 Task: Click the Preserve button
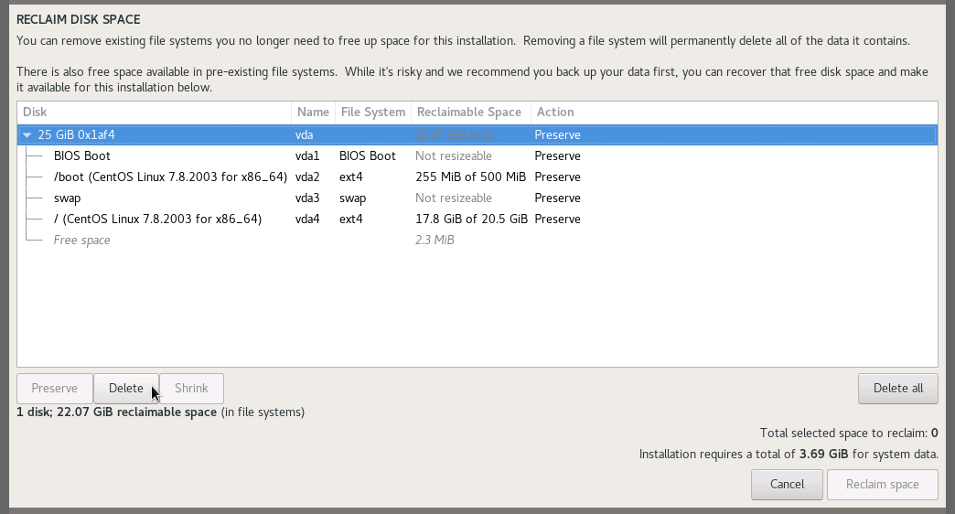pyautogui.click(x=55, y=389)
